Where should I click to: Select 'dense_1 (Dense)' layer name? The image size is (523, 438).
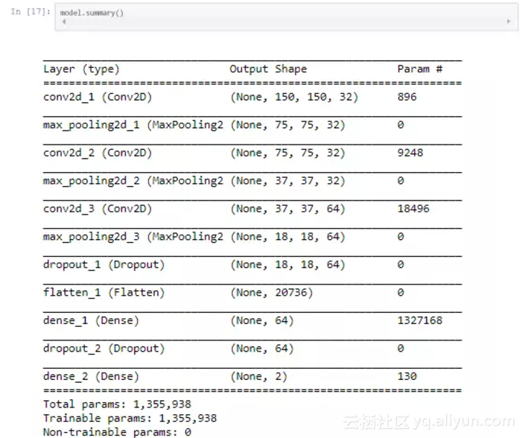91,321
